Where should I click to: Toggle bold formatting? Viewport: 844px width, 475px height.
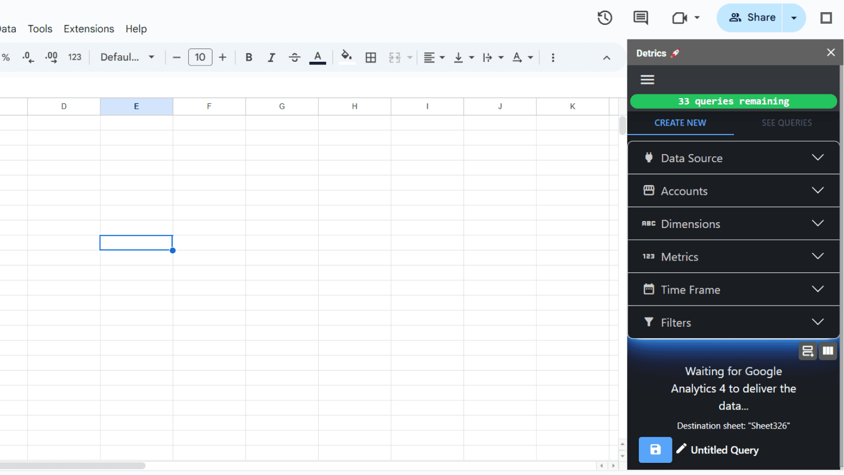[x=249, y=58]
